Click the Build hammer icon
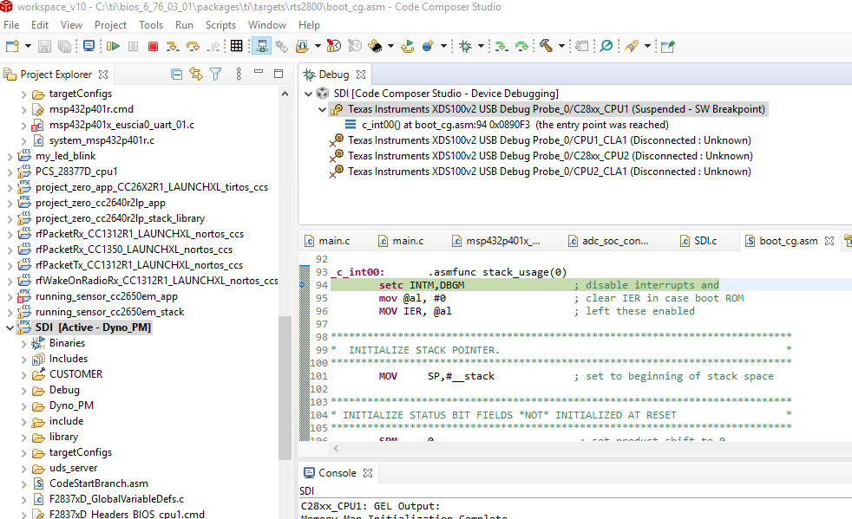Viewport: 852px width, 519px height. tap(546, 46)
